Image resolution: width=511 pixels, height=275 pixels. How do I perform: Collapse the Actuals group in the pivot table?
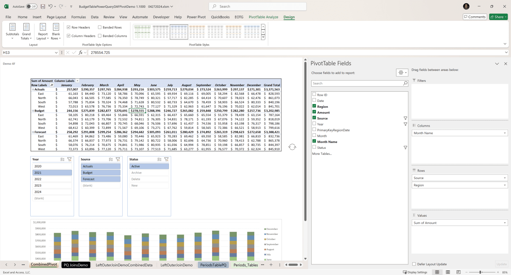33,89
